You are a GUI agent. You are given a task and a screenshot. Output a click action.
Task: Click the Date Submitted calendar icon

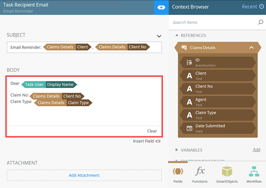[x=189, y=128]
